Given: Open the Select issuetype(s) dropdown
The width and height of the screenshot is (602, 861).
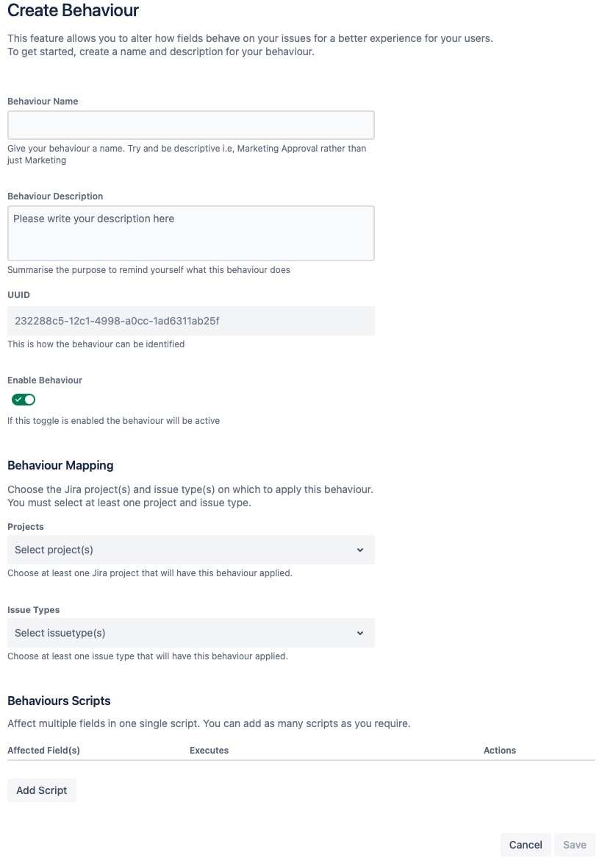Looking at the screenshot, I should (191, 633).
